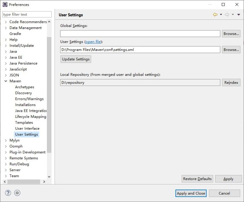Viewport: 244px width, 202px height.
Task: Click the type filter text field
Action: [27, 14]
